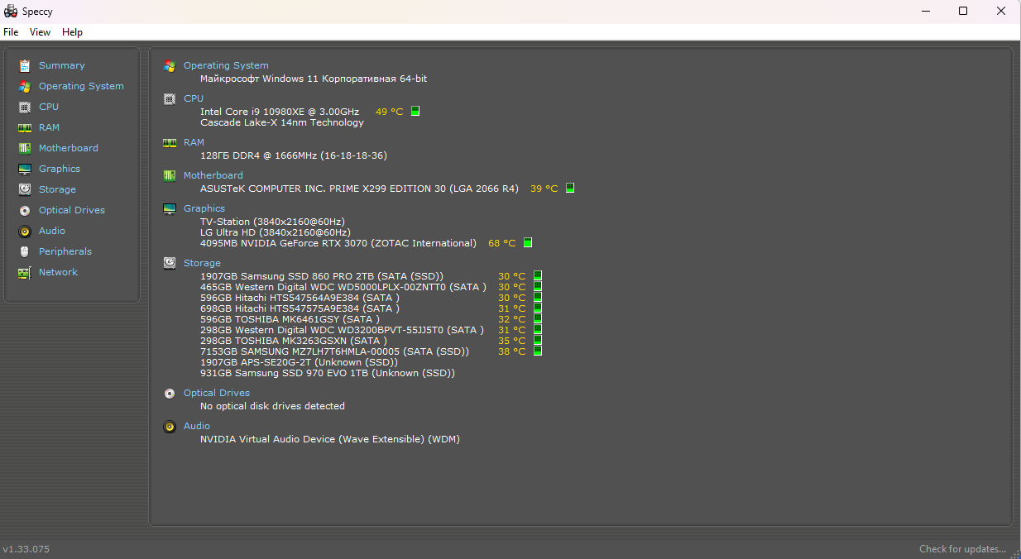Click the Motherboard icon in the main panel
Screen dimensions: 1021x559
click(x=170, y=175)
